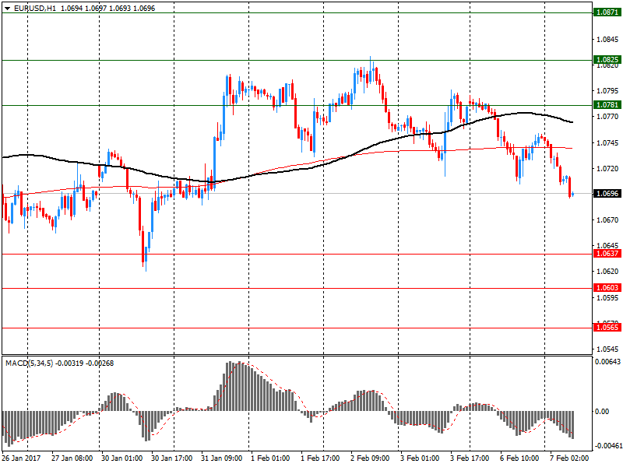The image size is (623, 467).
Task: Click the 1 Feb 17:00 time axis label
Action: pyautogui.click(x=320, y=458)
